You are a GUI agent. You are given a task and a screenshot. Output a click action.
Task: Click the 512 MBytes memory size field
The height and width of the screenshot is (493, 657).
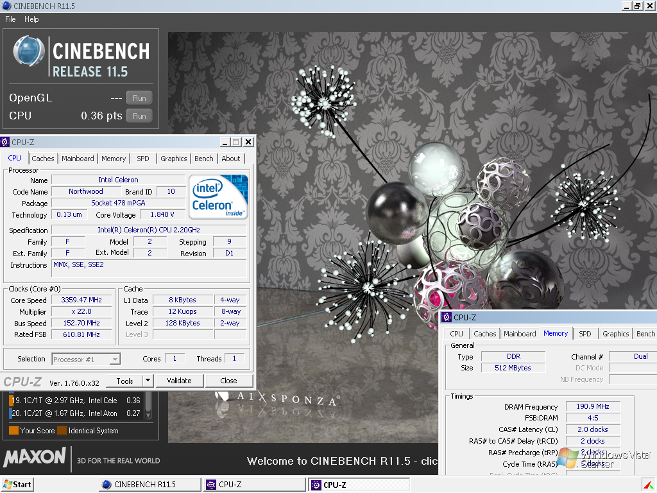[513, 368]
